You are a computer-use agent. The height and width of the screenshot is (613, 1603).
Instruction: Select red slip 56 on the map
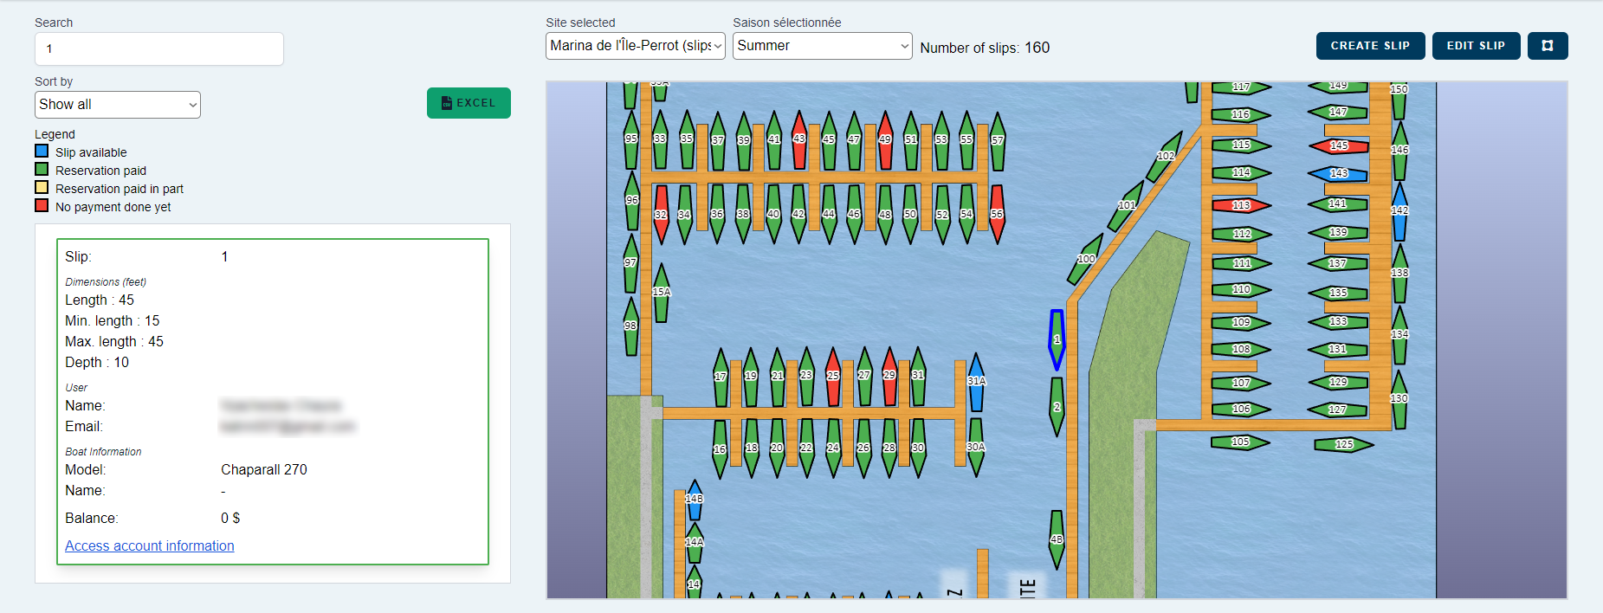click(x=997, y=214)
